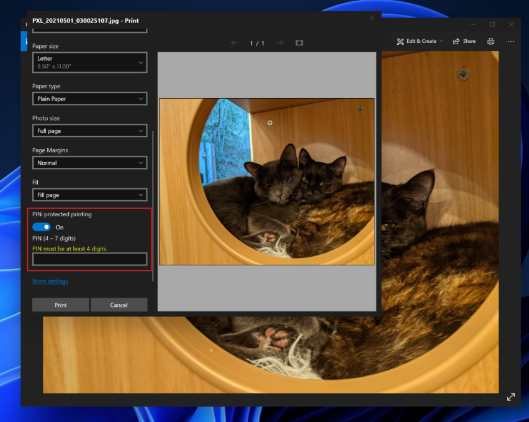
Task: Focus the PIN entry field
Action: click(x=90, y=259)
